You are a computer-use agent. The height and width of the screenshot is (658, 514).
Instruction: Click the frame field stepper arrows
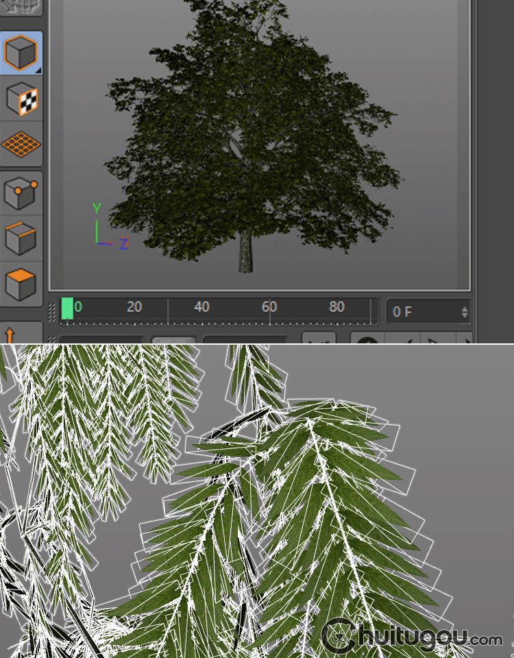[465, 312]
